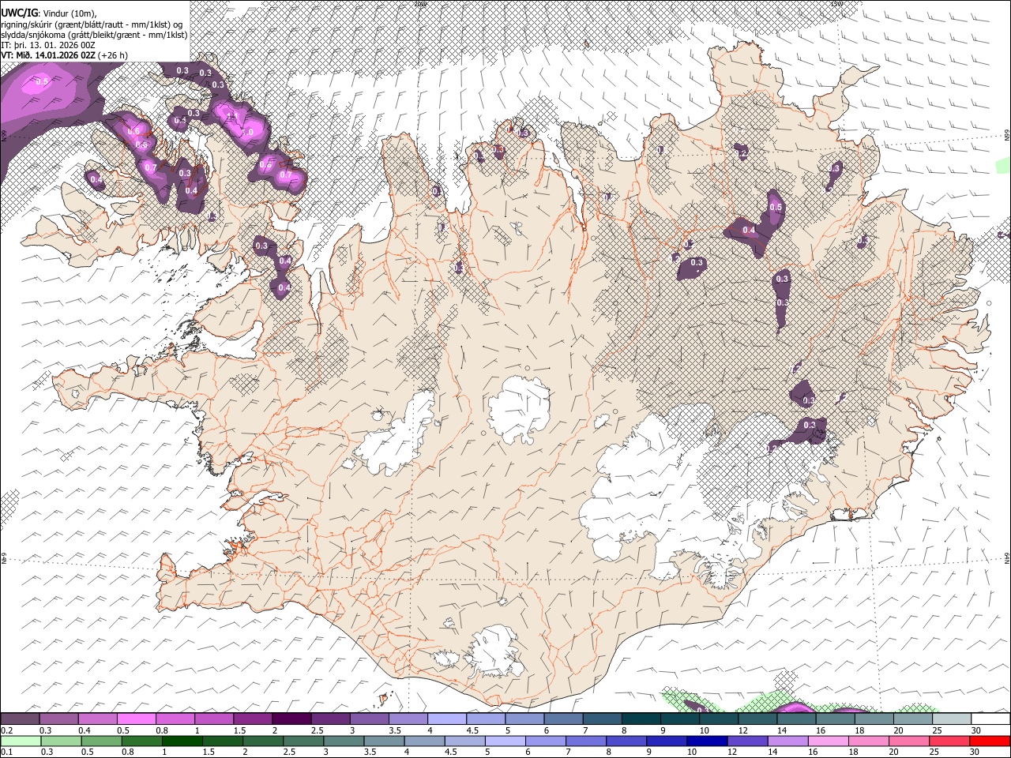Image resolution: width=1011 pixels, height=758 pixels.
Task: Pick the dark teal 8–9 snow scale swatch
Action: [640, 719]
